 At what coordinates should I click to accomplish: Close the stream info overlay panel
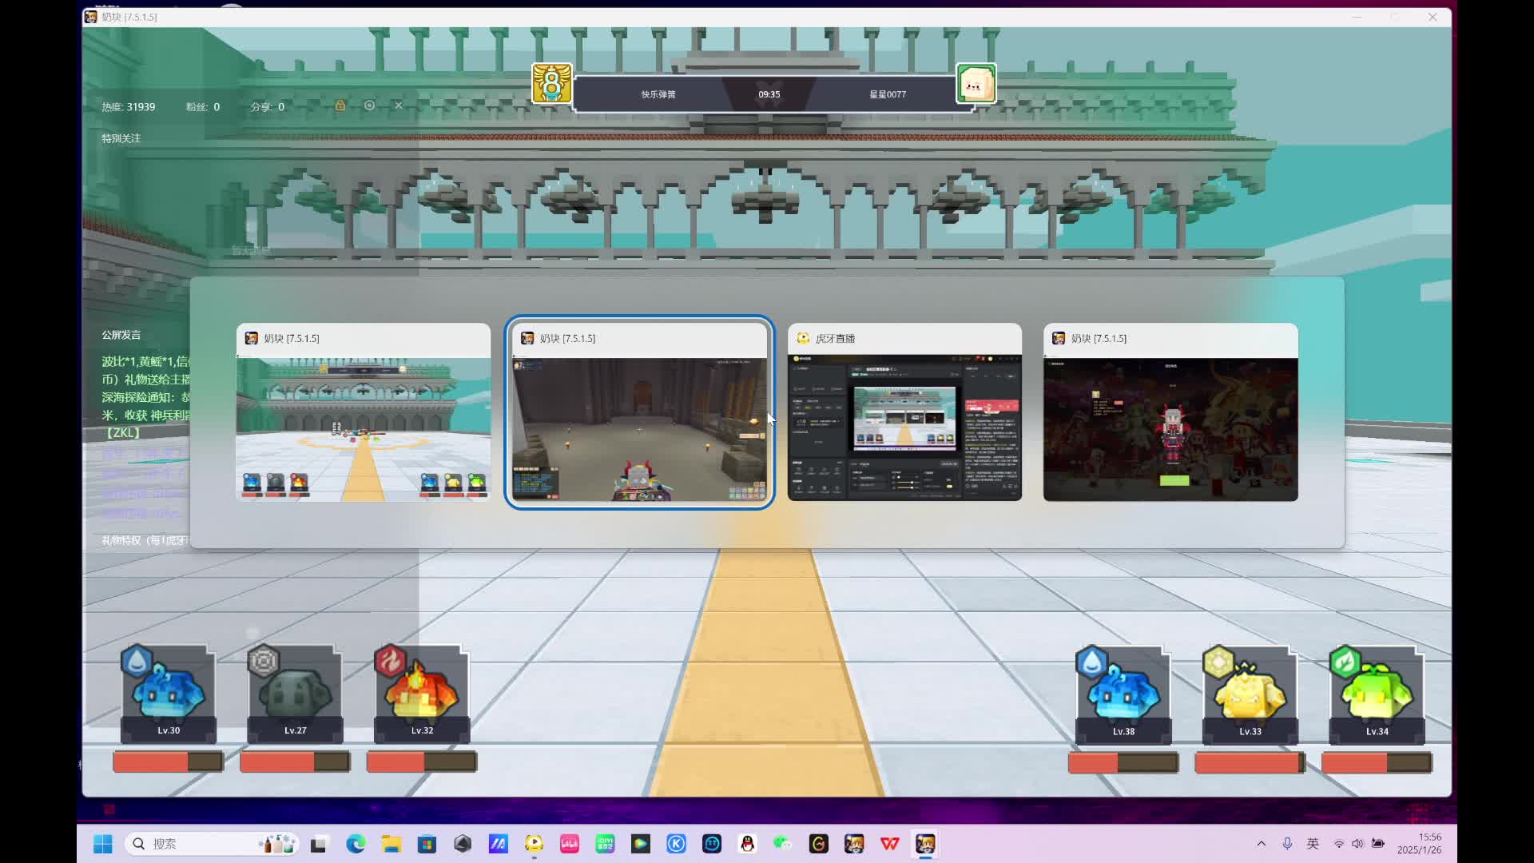click(399, 105)
